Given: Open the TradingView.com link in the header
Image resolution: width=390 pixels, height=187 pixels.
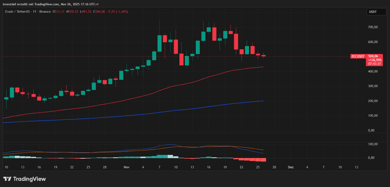Looking at the screenshot, I should tap(46, 4).
